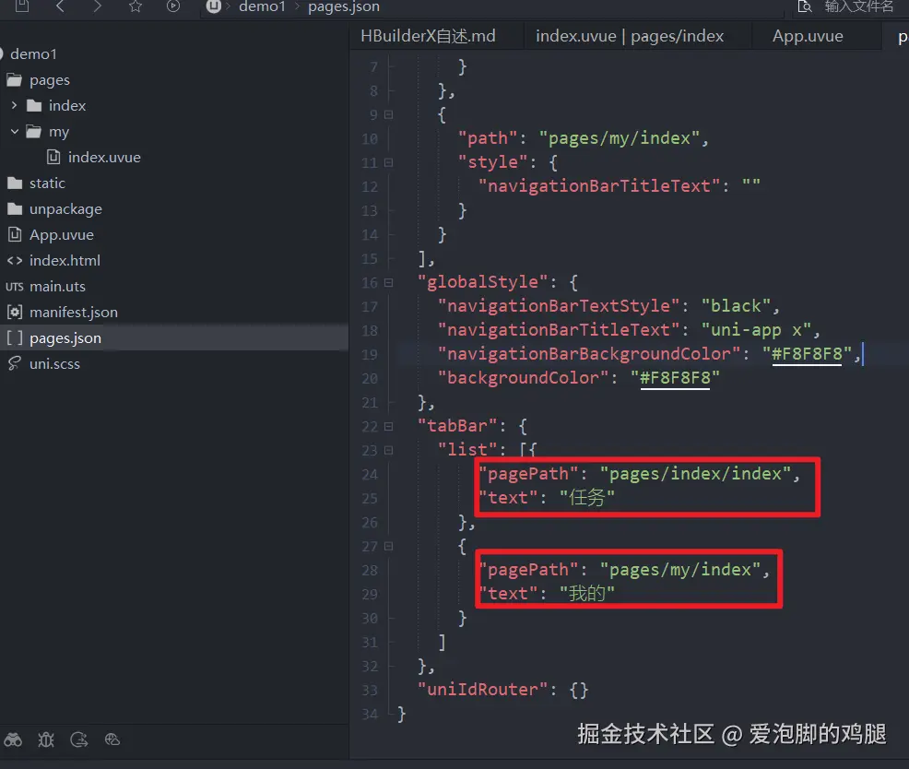Click the globe cloud icon at the bottom left

(x=112, y=739)
